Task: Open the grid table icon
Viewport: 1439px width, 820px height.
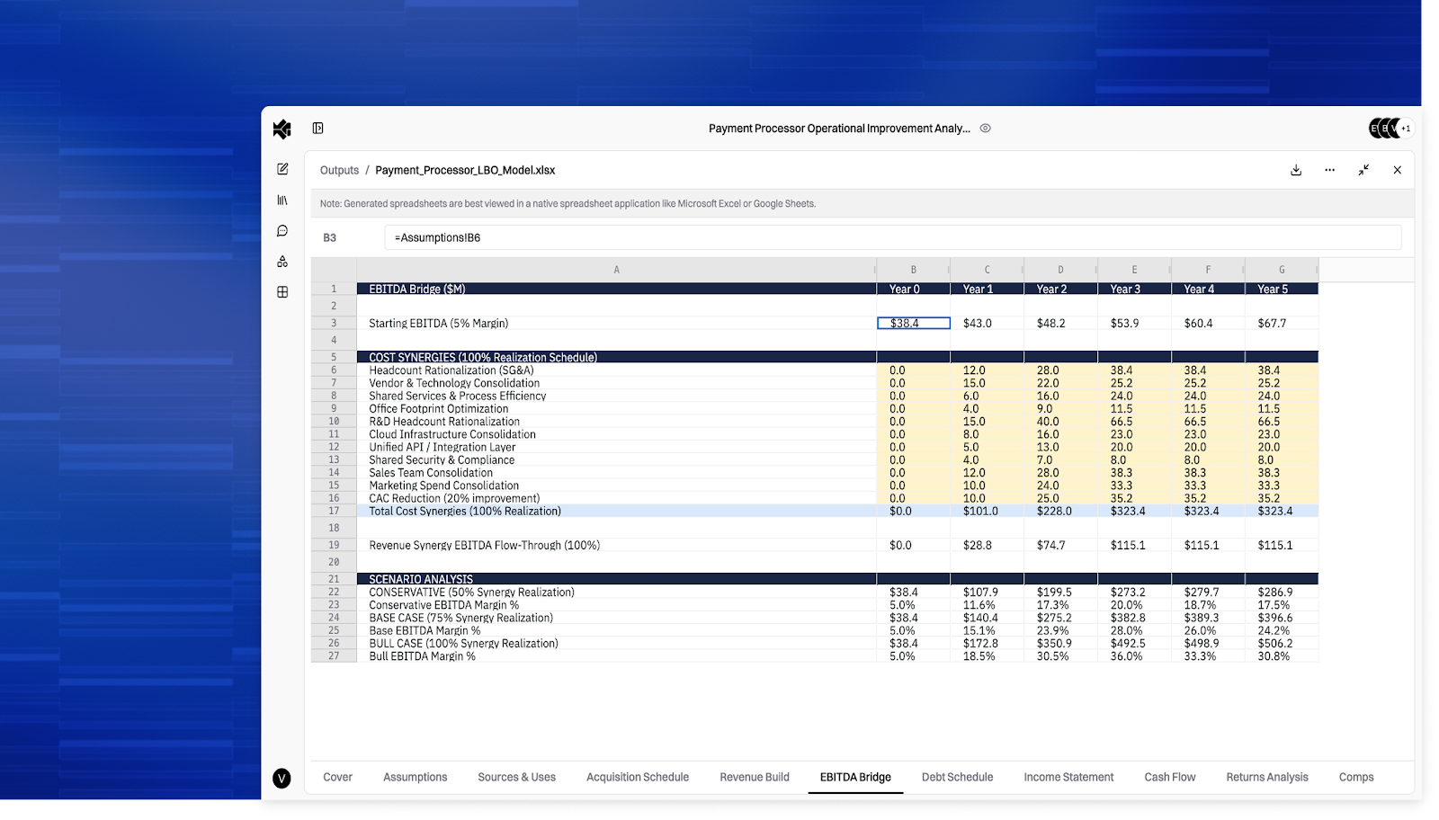Action: (282, 292)
